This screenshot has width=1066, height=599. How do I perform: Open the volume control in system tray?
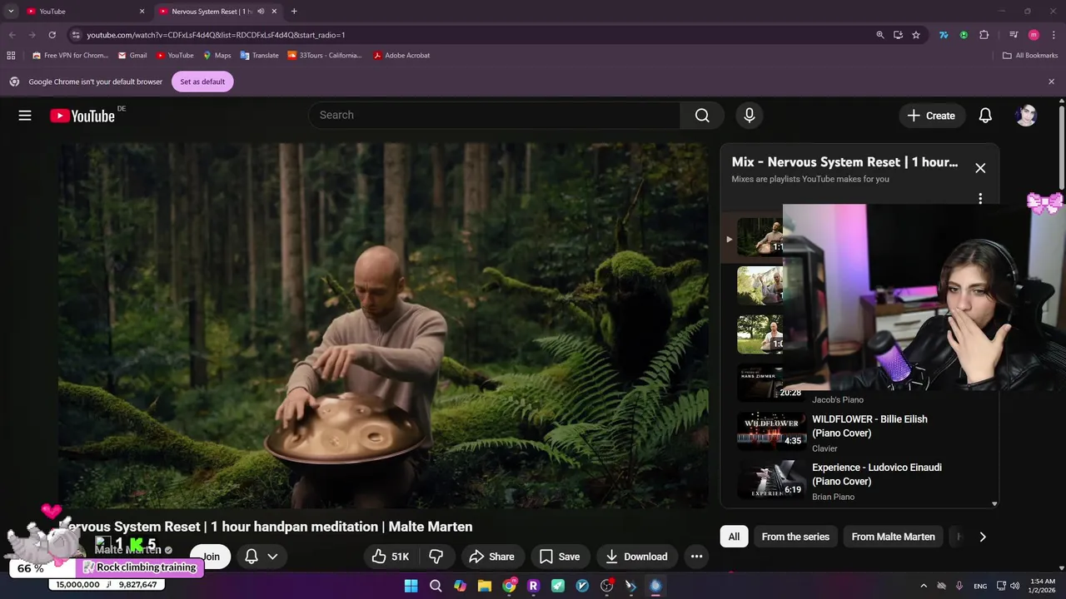tap(1014, 586)
